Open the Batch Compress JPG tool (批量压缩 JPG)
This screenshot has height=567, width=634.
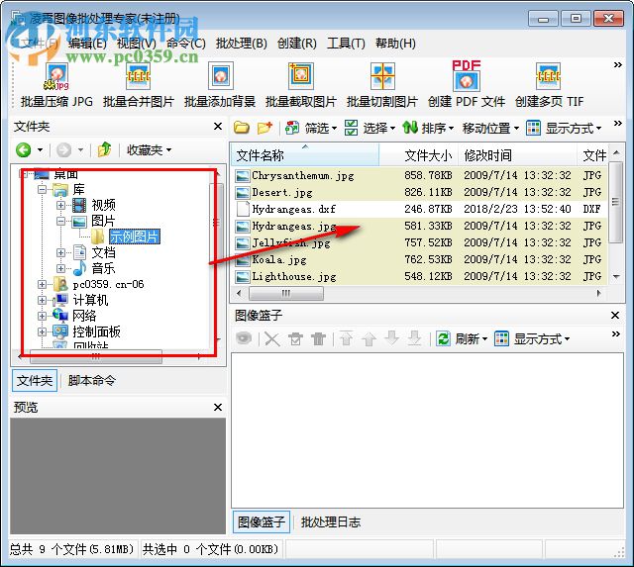coord(56,85)
